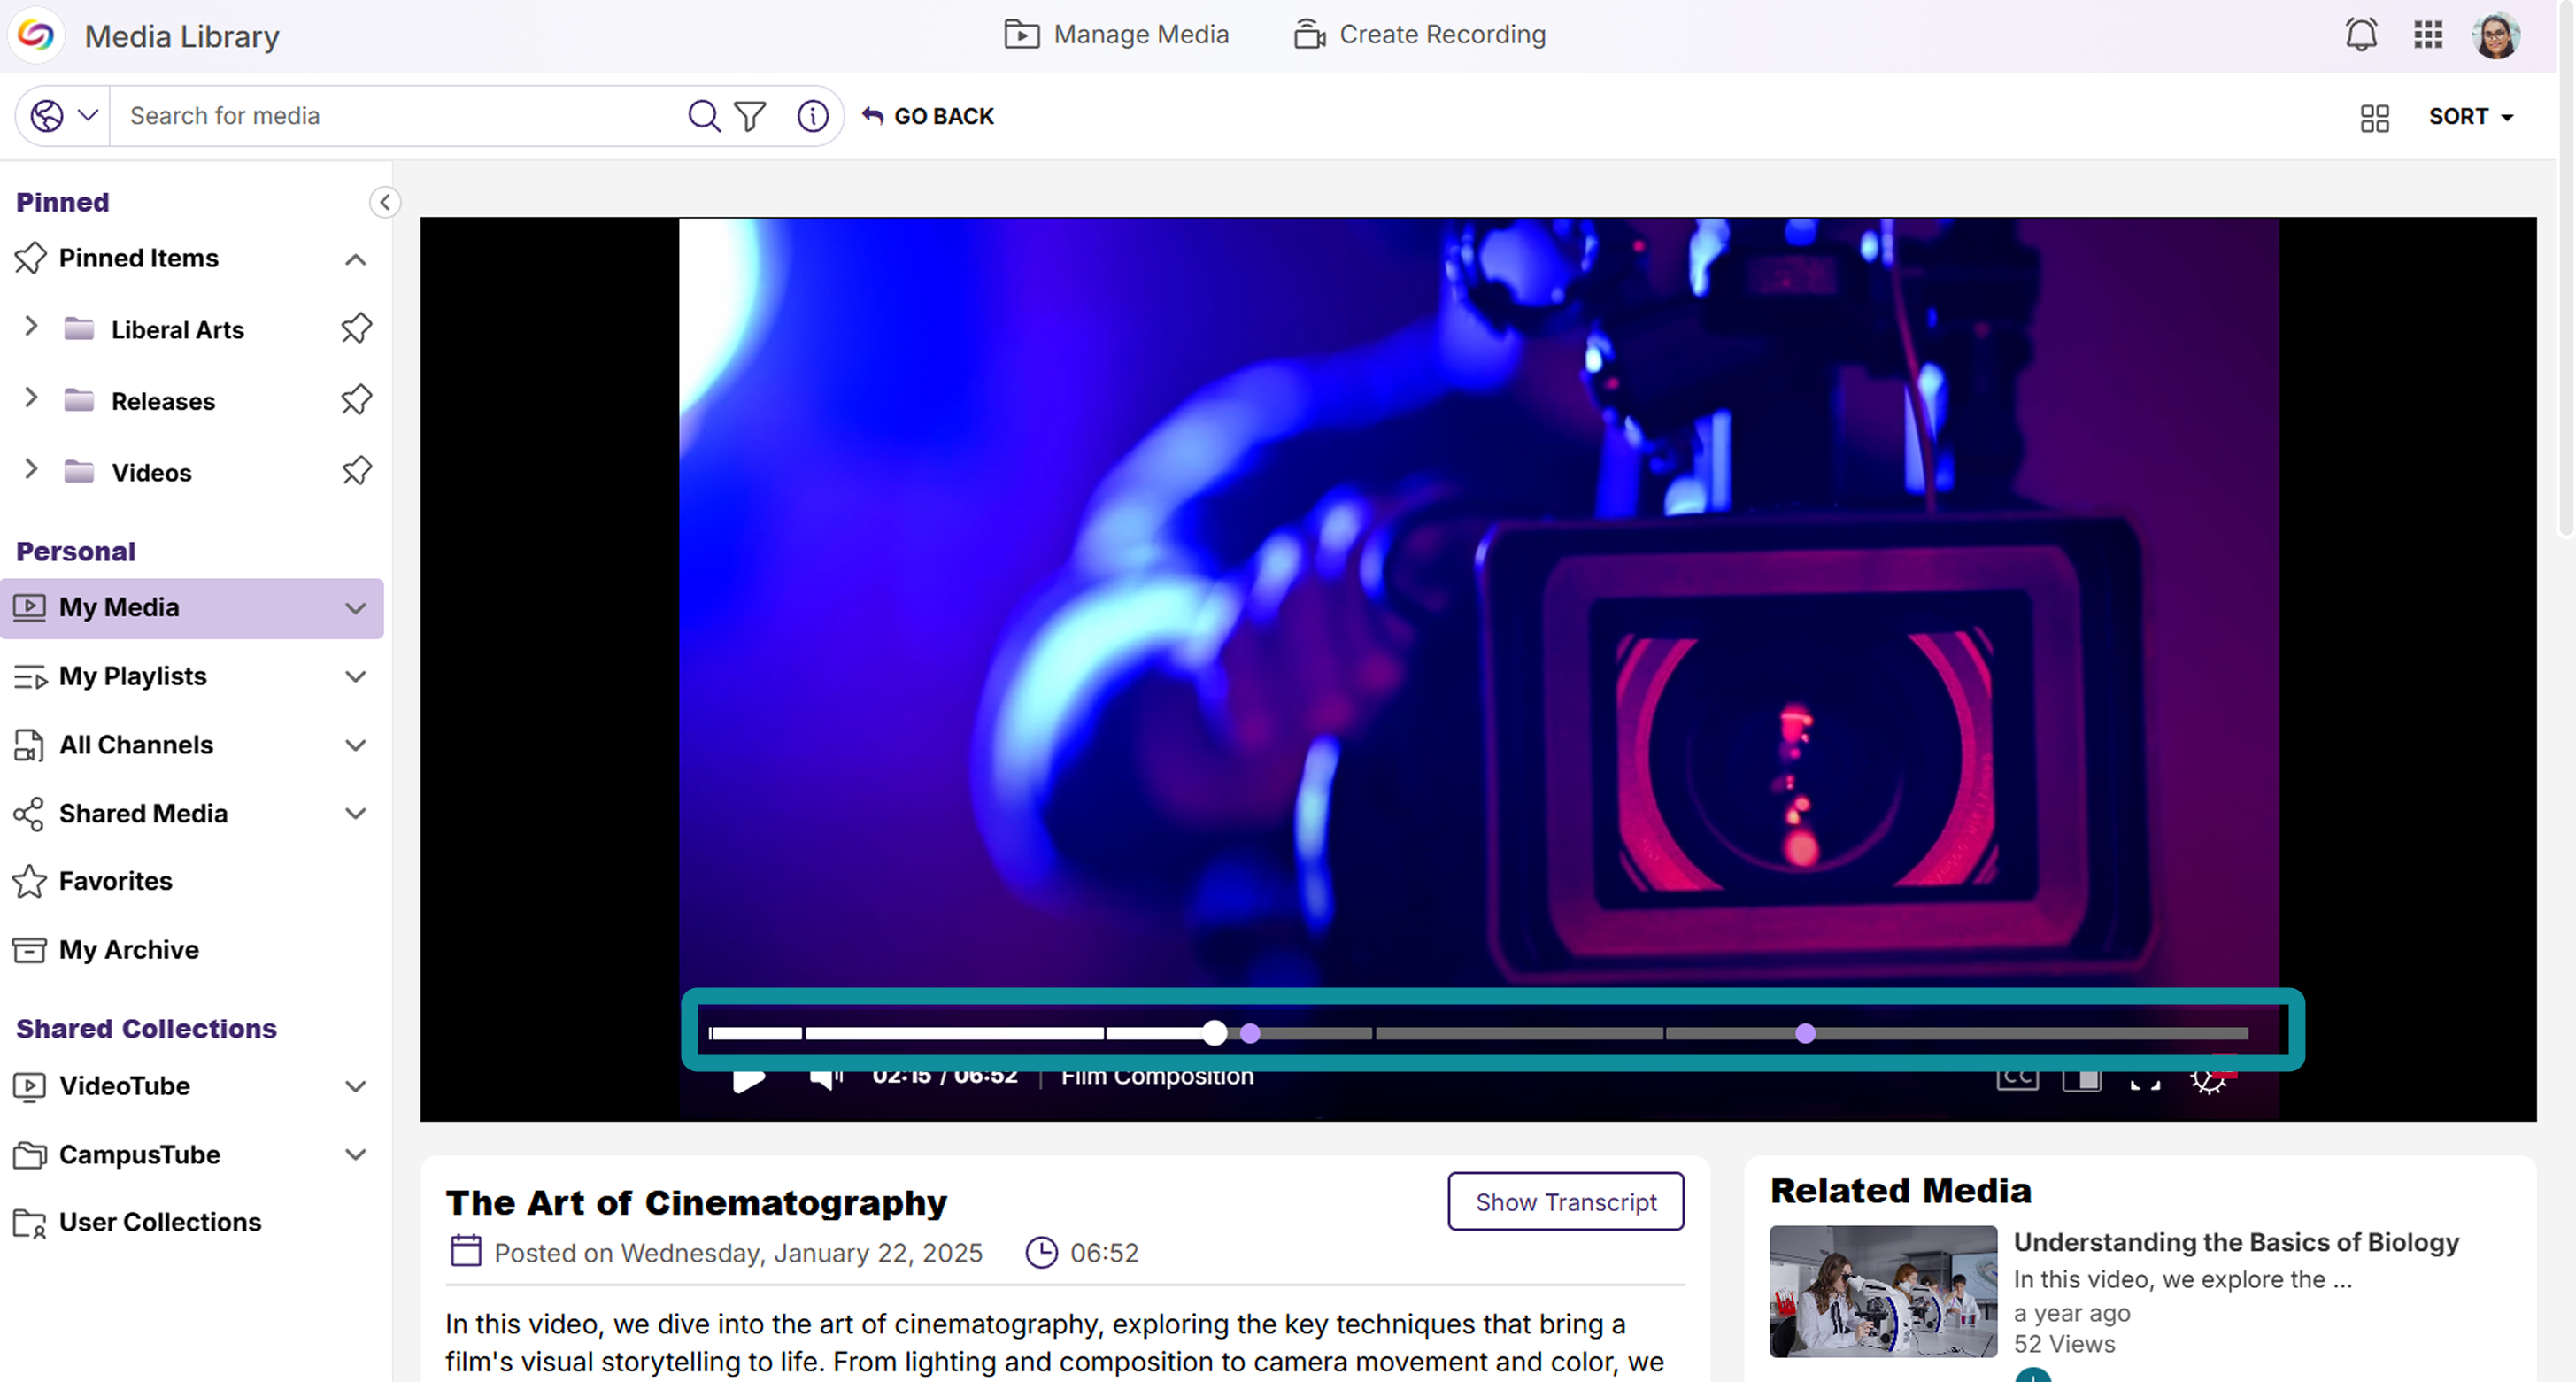
Task: Open the Understanding the Basics of Biology thumbnail
Action: pos(1883,1291)
